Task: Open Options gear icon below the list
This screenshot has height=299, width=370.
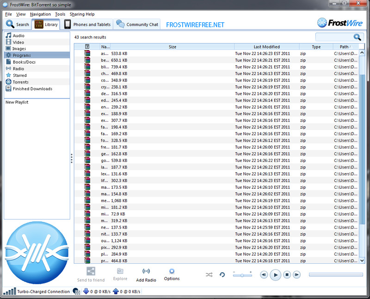Action: pyautogui.click(x=172, y=271)
